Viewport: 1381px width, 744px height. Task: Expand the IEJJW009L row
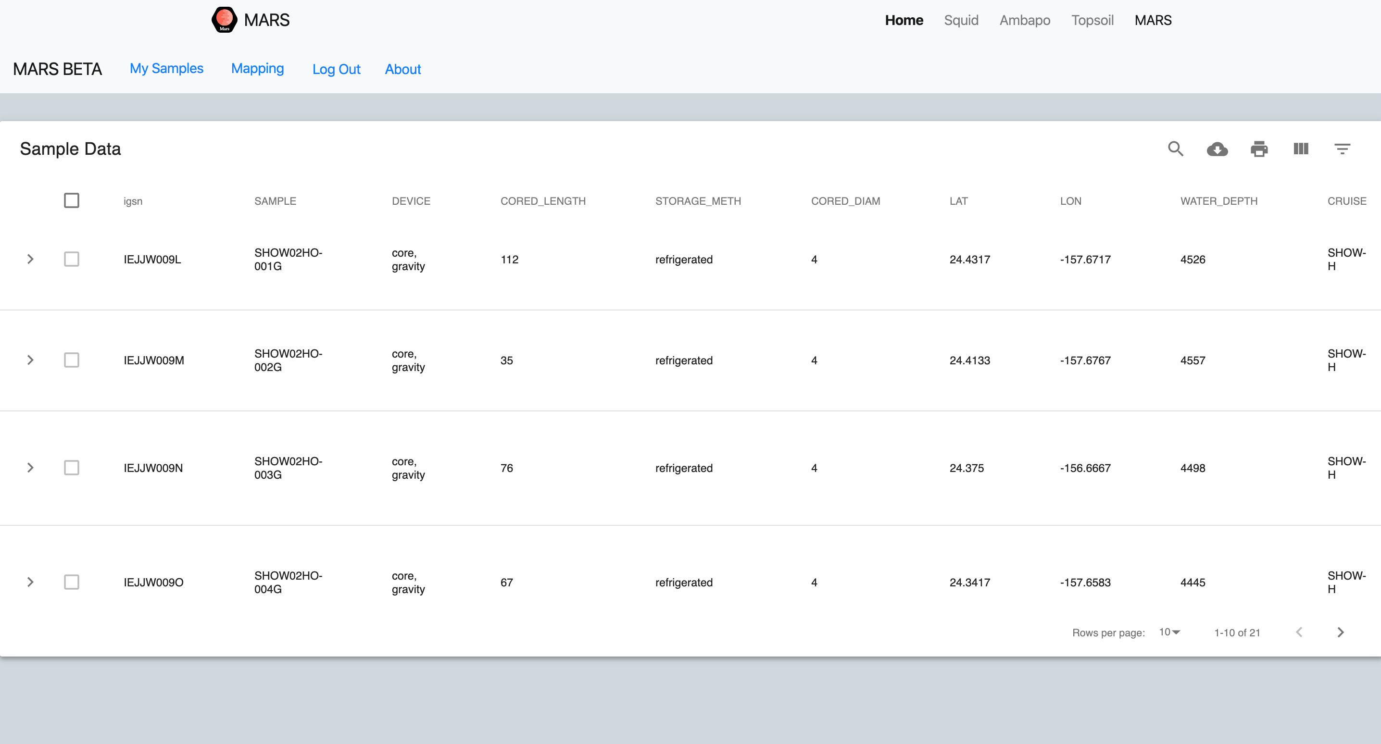tap(31, 260)
